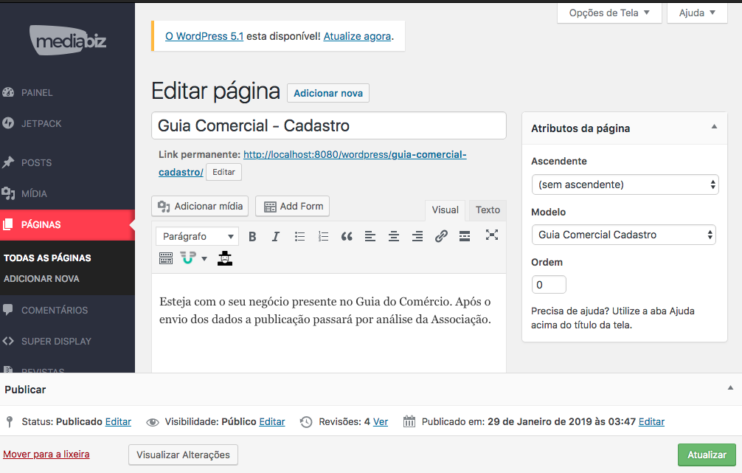Click the green Atualizar button
The image size is (742, 473).
[x=707, y=455]
